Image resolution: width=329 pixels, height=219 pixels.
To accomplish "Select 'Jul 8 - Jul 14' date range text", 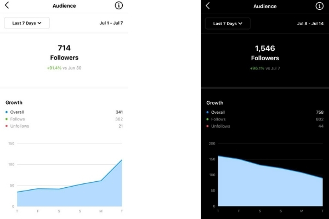I will [310, 24].
